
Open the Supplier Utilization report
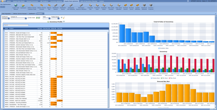(x=137, y=7)
